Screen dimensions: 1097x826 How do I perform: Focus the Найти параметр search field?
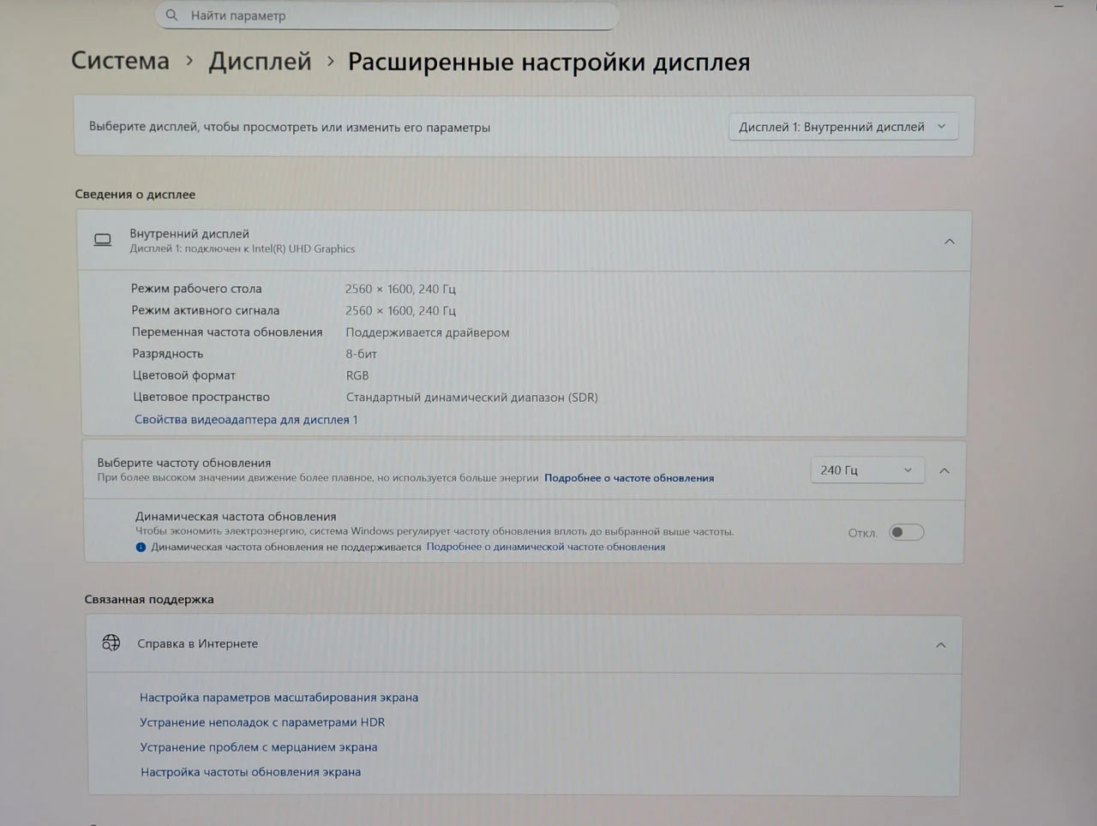pos(387,15)
